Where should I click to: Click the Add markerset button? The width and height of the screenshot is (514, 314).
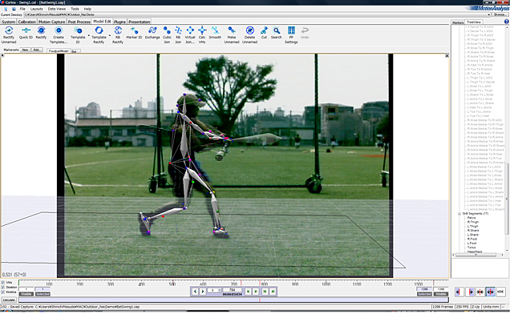coord(37,50)
